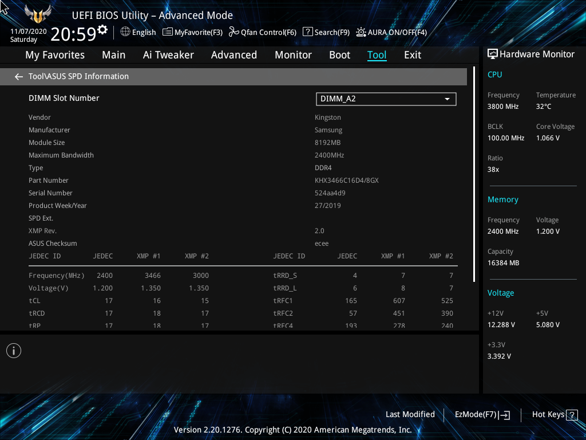Switch to the My Favorites tab
586x440 pixels.
pos(55,55)
